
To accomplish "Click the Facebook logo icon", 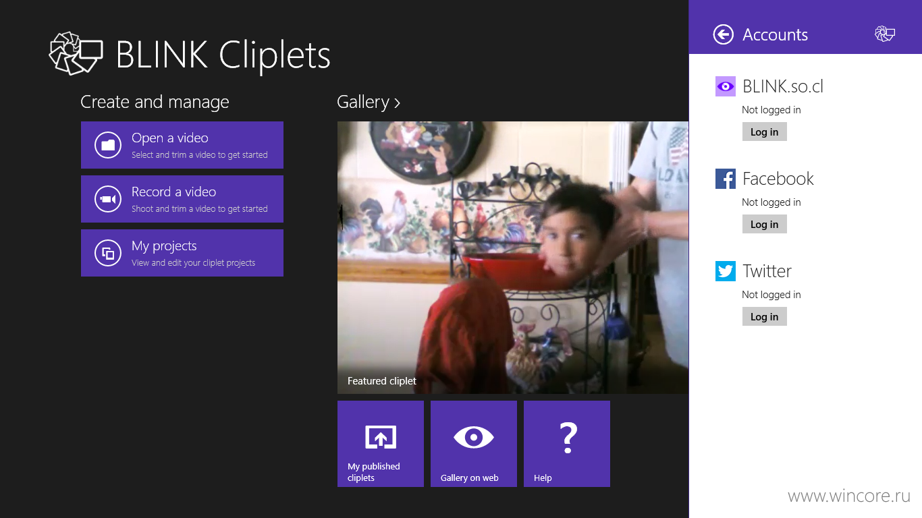I will [726, 179].
